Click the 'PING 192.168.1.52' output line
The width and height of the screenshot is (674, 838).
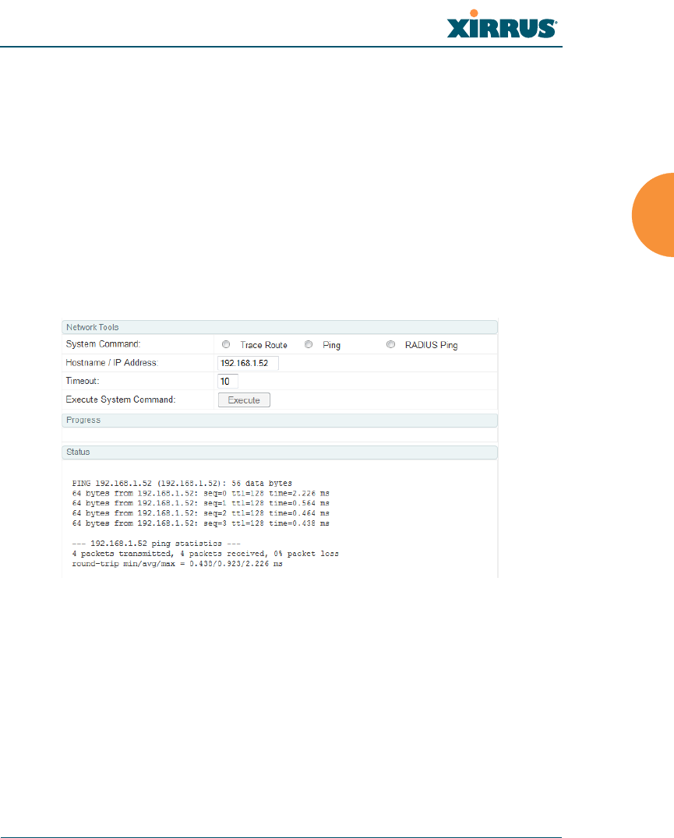pyautogui.click(x=182, y=483)
